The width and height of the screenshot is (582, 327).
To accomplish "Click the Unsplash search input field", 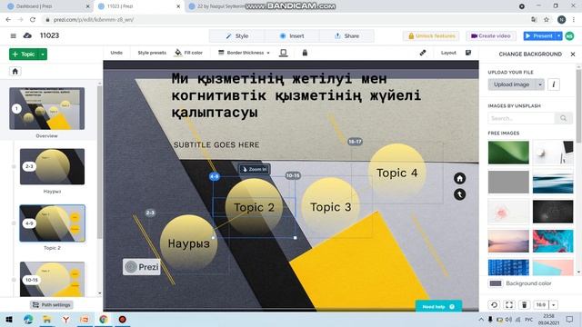I will click(521, 118).
